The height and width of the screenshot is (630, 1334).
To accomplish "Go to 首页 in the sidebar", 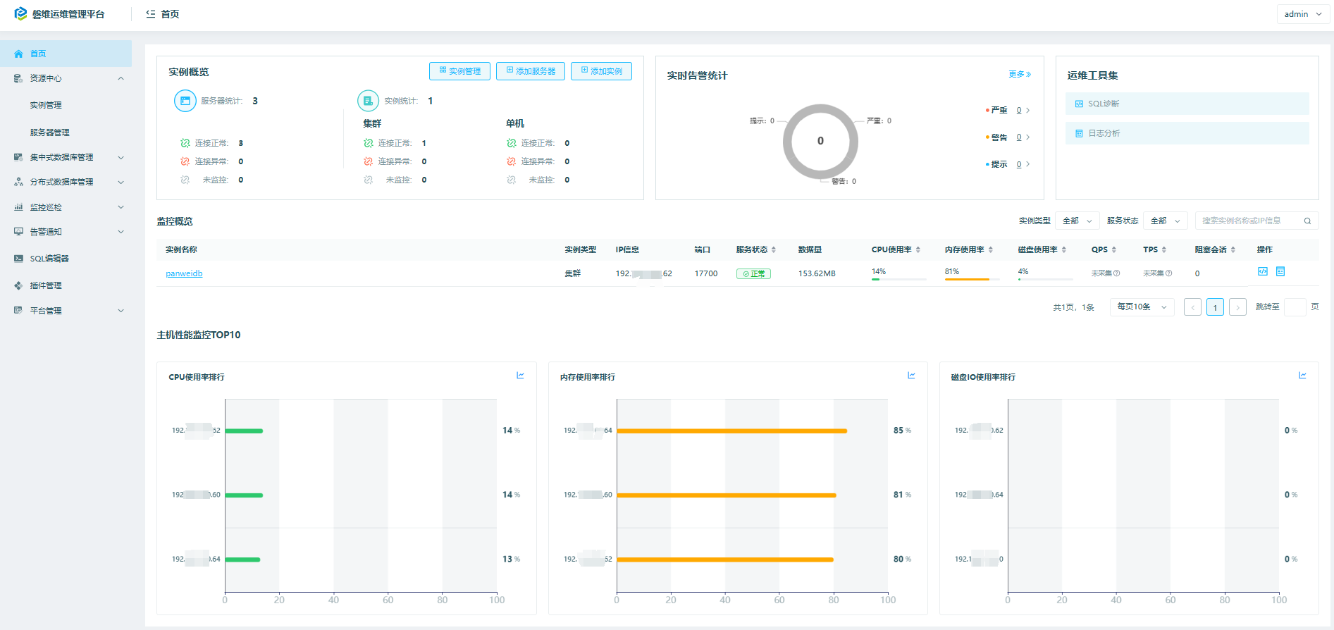I will (x=66, y=54).
